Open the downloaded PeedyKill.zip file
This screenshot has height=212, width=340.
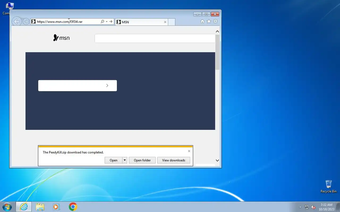click(113, 160)
